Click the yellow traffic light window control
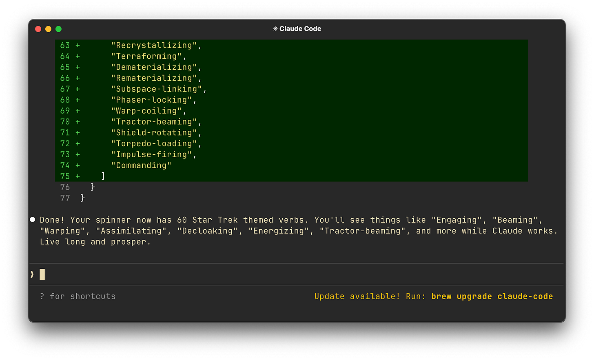Viewport: 594px width, 360px height. [x=48, y=29]
